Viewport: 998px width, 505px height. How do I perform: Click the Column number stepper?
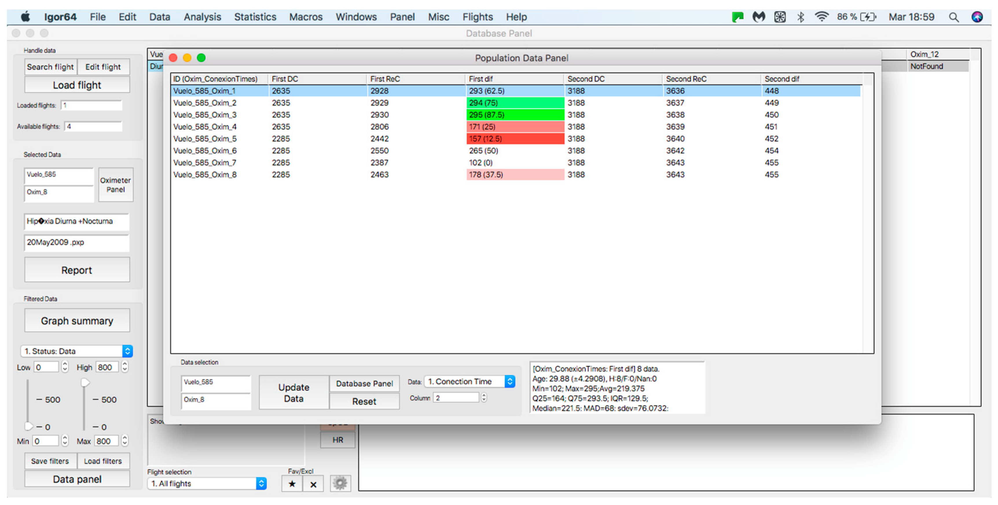tap(483, 398)
